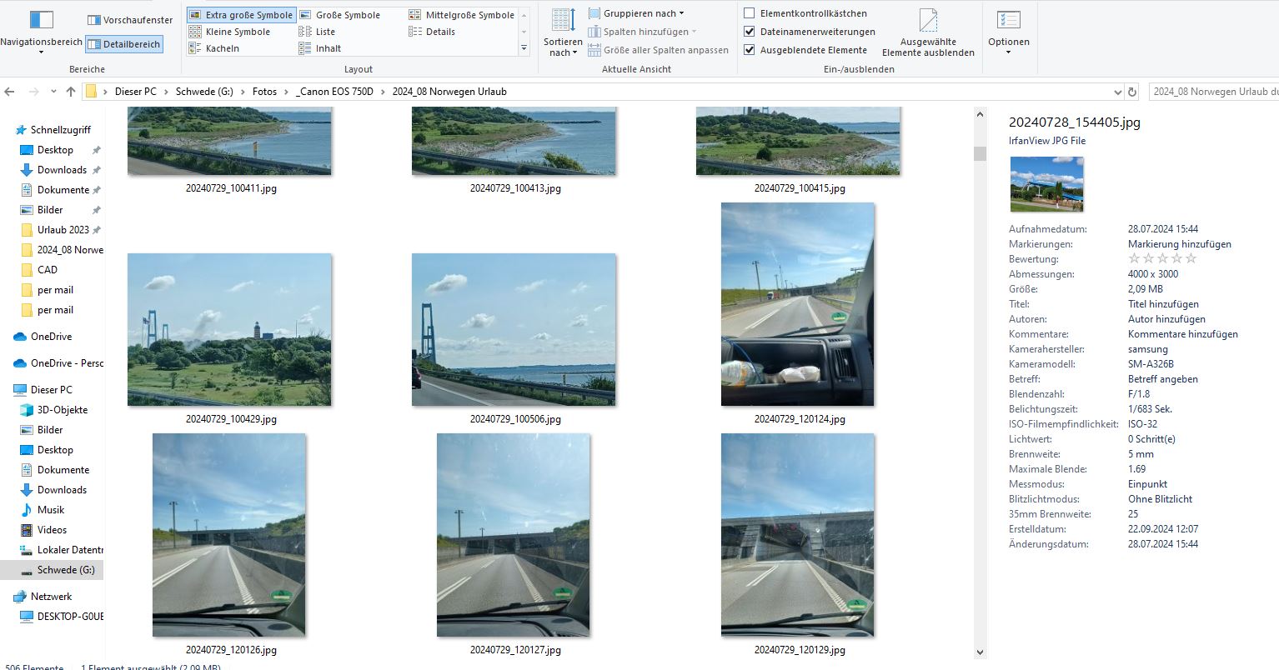The width and height of the screenshot is (1279, 670).
Task: Set rating by clicking the third star
Action: (1162, 259)
